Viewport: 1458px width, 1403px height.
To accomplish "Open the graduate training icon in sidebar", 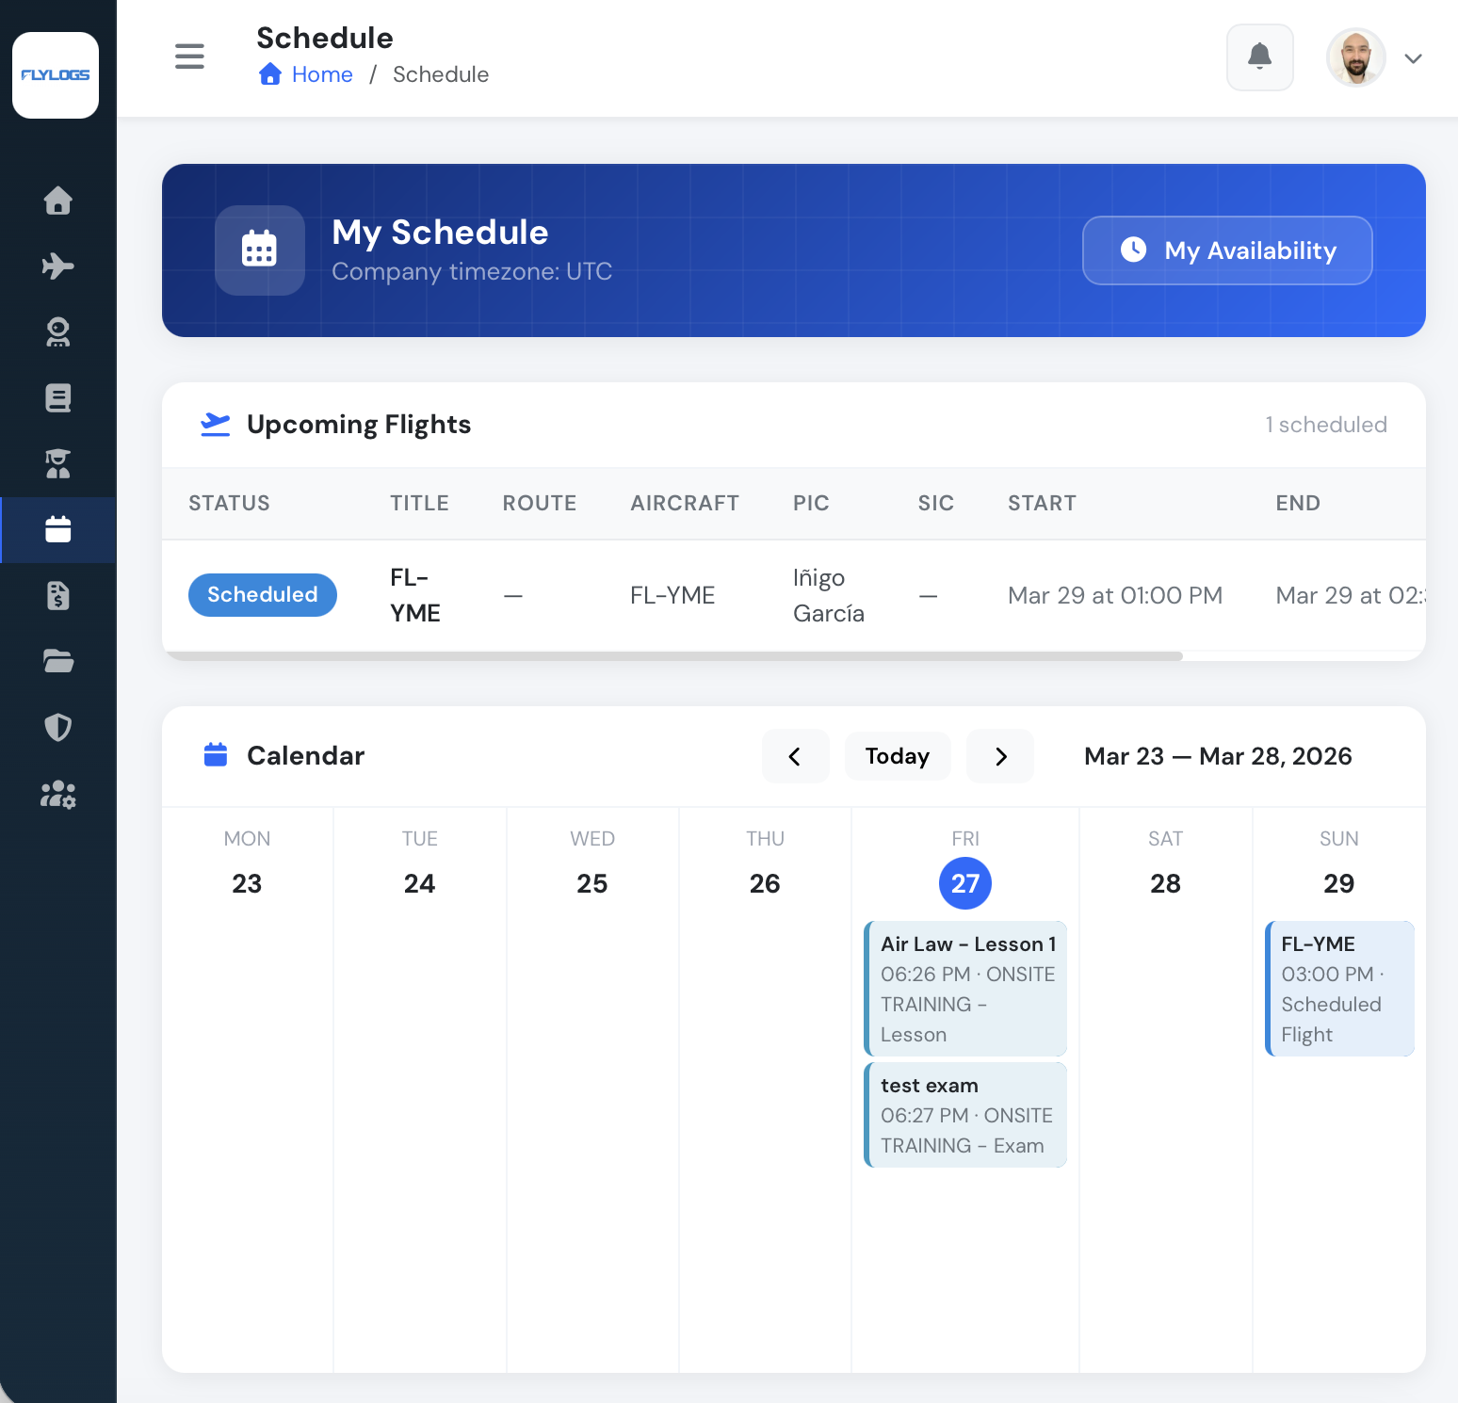I will point(58,464).
